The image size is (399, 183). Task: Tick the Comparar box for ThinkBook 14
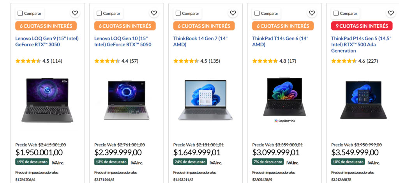(x=178, y=13)
